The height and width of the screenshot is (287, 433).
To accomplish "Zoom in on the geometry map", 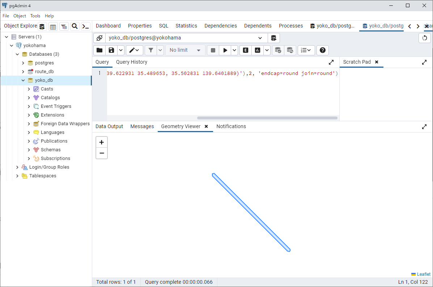I will [x=102, y=142].
